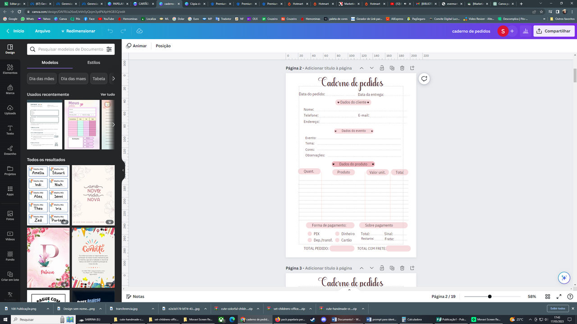
Task: Duplicate Página 2
Action: tap(392, 68)
